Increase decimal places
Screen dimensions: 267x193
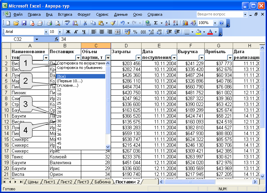coord(151,32)
